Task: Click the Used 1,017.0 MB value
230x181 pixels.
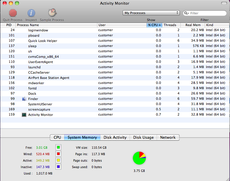Action: tap(44, 173)
